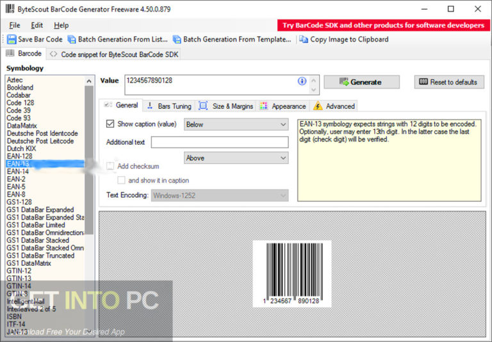Open the Help menu
This screenshot has height=342, width=492.
(x=61, y=25)
